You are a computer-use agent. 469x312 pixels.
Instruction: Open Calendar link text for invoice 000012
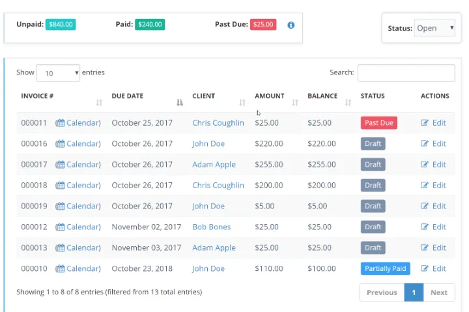[83, 227]
